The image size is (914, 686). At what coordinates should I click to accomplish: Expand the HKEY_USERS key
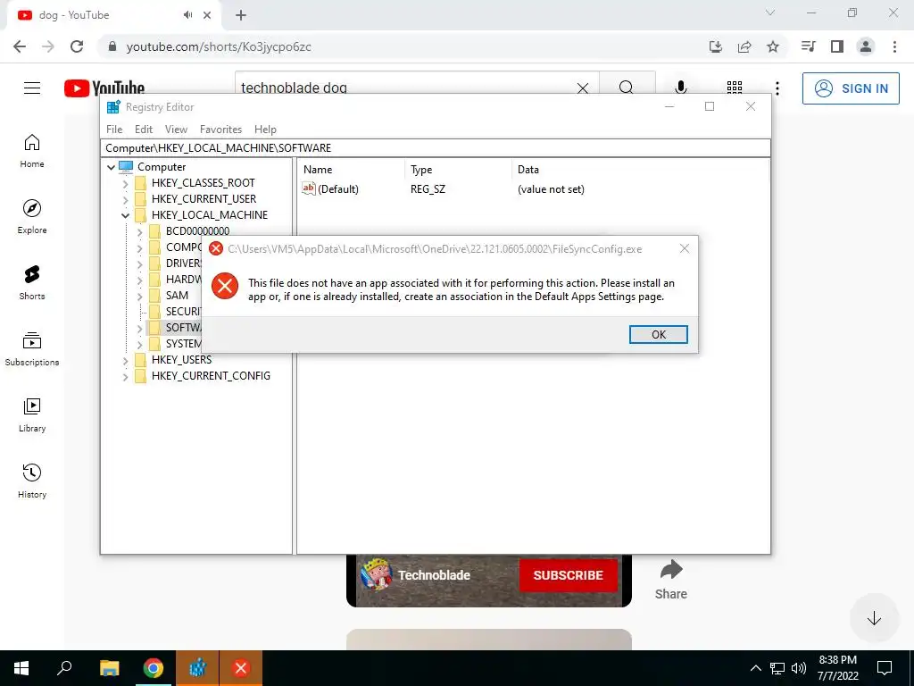(x=125, y=361)
